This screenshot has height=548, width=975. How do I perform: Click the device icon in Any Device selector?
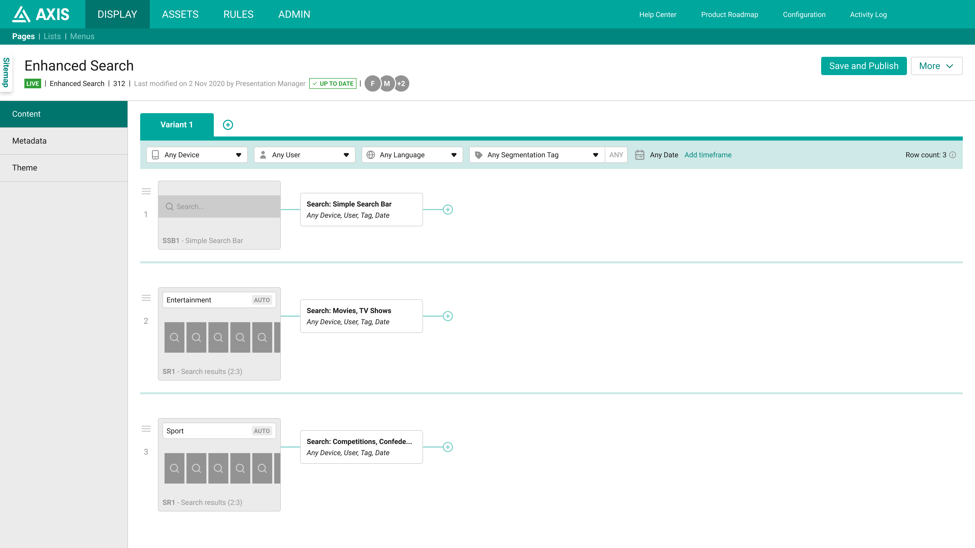155,155
